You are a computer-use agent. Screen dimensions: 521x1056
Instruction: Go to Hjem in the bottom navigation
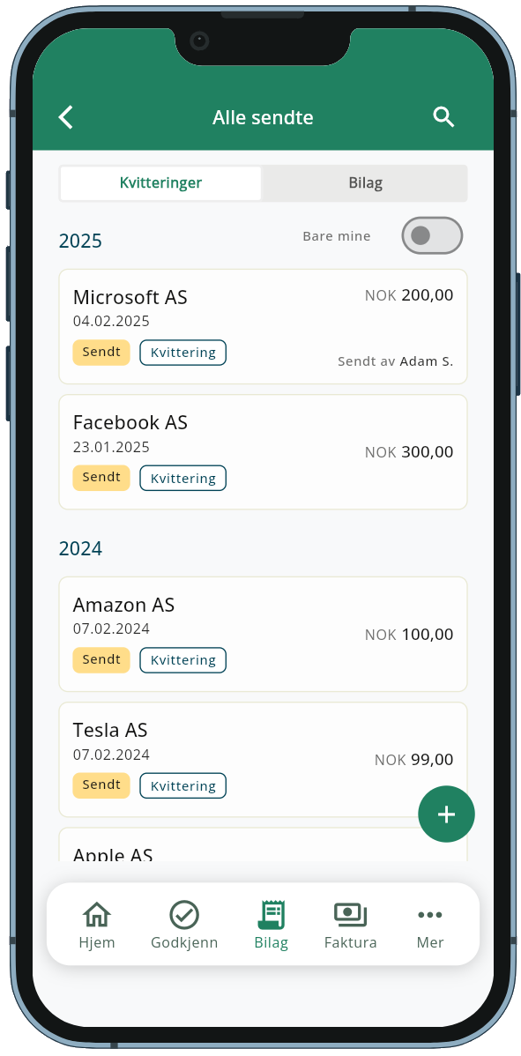click(x=97, y=926)
